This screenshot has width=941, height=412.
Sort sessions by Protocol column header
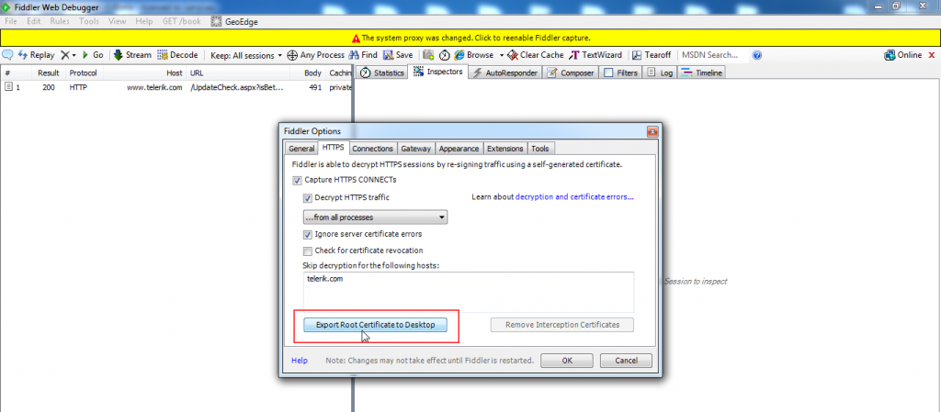pos(84,73)
